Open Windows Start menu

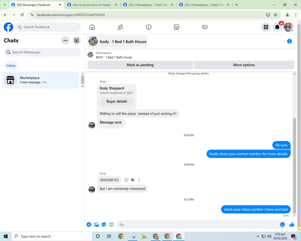click(x=5, y=236)
